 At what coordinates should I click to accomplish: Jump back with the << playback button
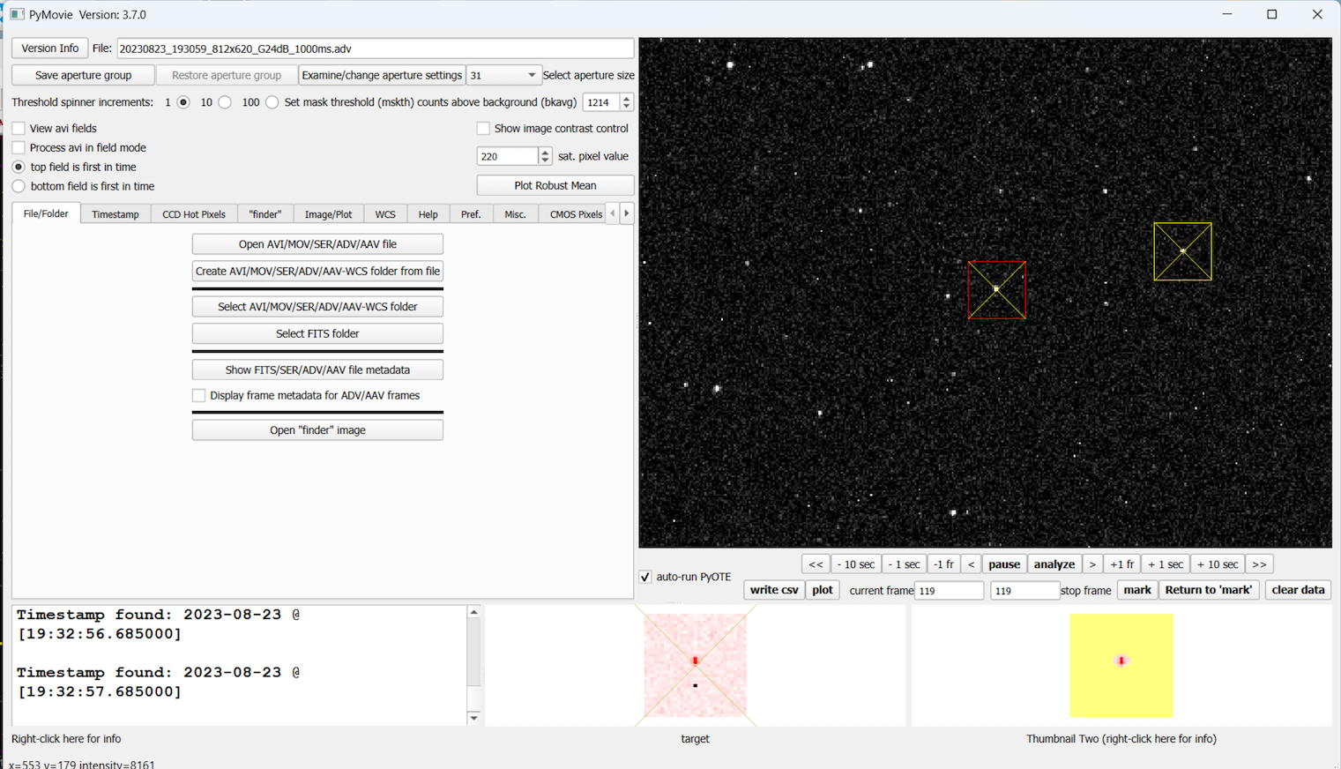pos(816,564)
